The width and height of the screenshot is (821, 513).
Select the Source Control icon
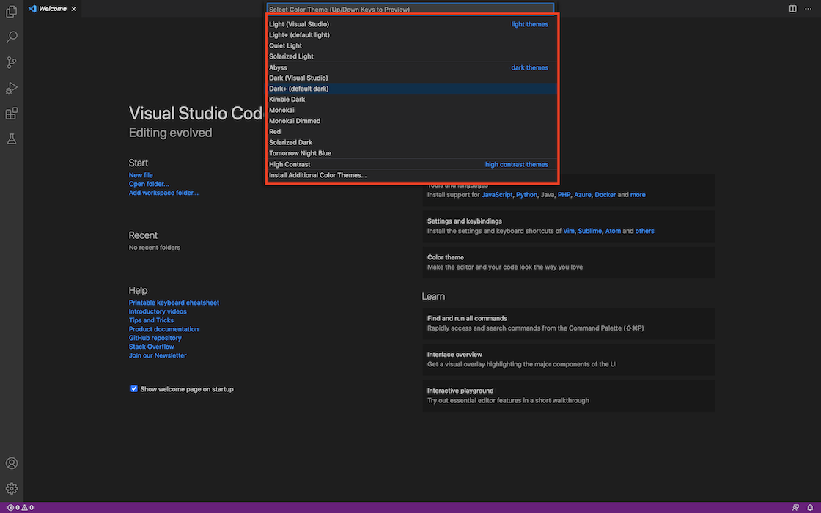(11, 62)
